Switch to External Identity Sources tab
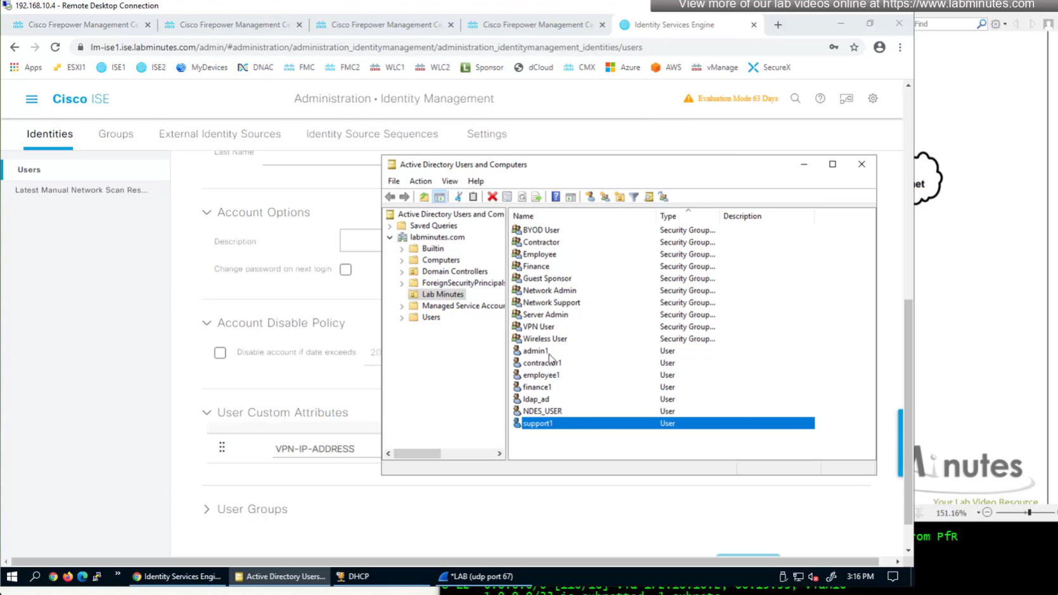1058x595 pixels. [x=219, y=134]
